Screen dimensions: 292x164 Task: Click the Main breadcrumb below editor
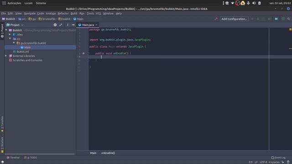(93, 153)
